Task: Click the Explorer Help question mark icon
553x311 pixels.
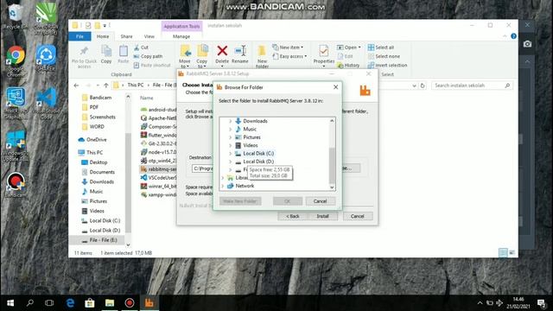Action: coord(513,36)
